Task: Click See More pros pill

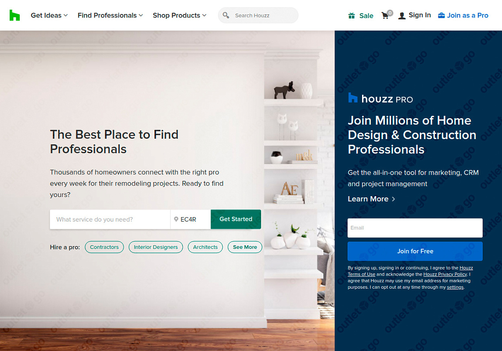Action: (x=245, y=247)
